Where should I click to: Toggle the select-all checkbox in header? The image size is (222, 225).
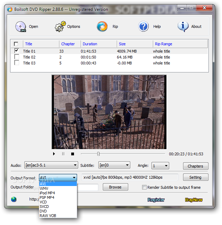16,44
